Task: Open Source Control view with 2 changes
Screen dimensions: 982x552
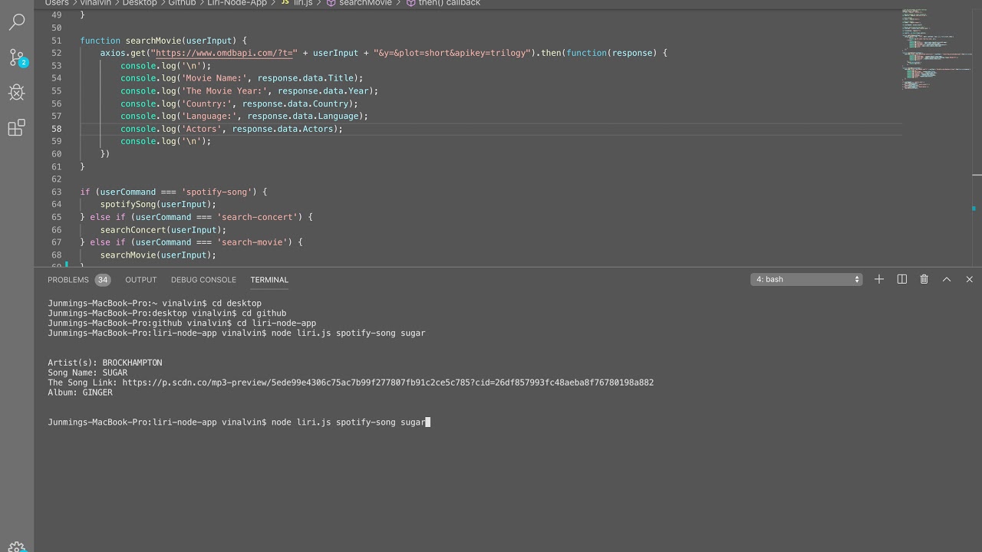Action: point(17,58)
